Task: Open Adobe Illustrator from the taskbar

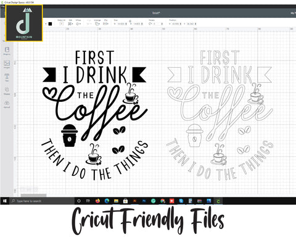Action: point(134,201)
